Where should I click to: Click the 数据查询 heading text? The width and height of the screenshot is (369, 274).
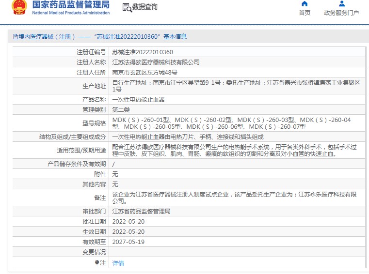(144, 7)
